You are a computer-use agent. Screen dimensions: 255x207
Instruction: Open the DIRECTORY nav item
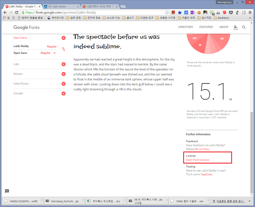(x=186, y=27)
